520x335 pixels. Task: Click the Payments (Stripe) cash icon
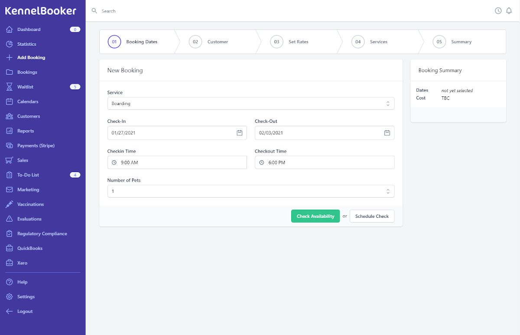point(10,146)
